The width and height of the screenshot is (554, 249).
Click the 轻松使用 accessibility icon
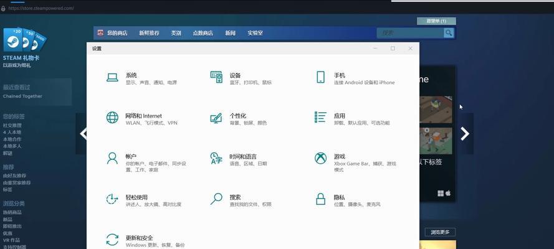(x=112, y=199)
